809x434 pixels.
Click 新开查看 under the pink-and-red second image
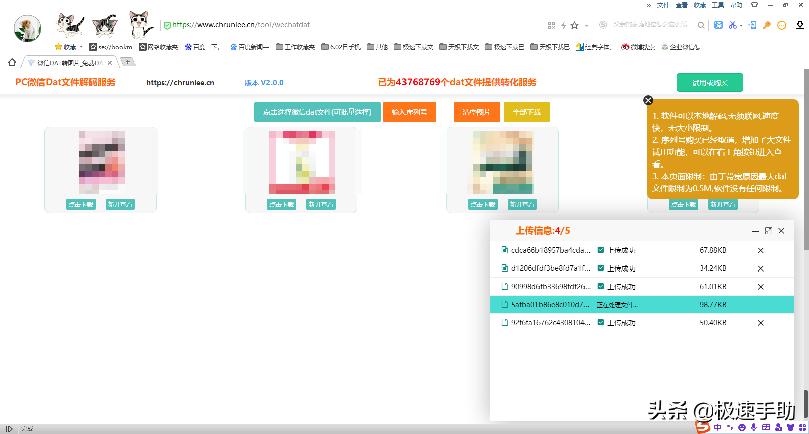pos(321,204)
